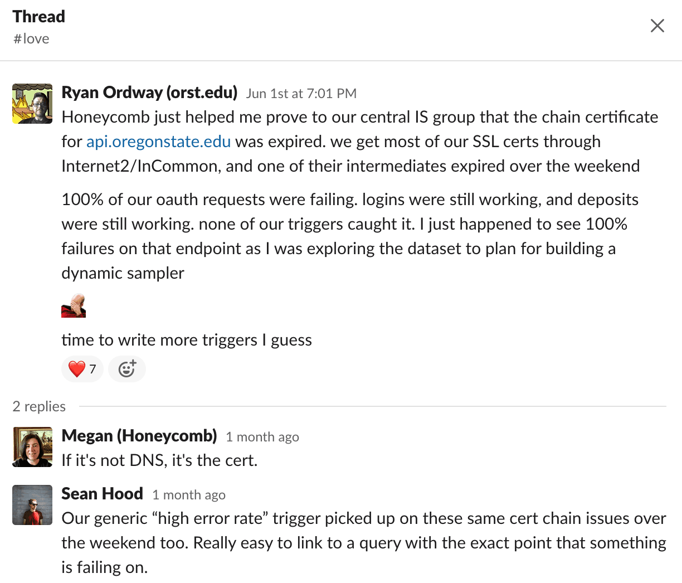The image size is (682, 583).
Task: Click the add reaction emoji icon
Action: (x=127, y=369)
